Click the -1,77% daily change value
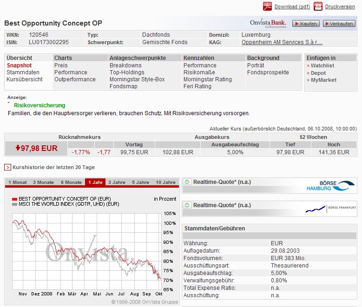Image resolution: width=362 pixels, height=307 pixels. [81, 152]
